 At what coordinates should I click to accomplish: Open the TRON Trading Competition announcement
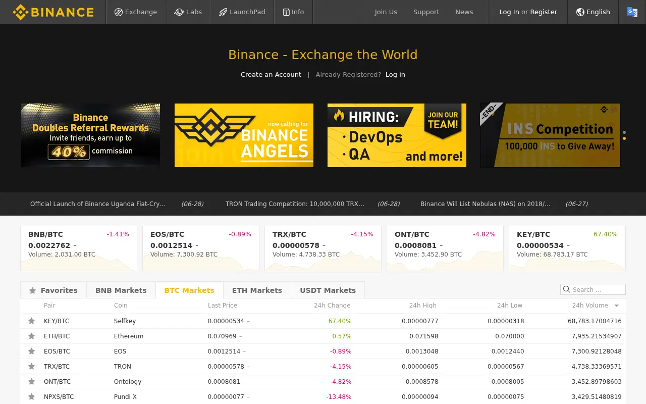[295, 204]
